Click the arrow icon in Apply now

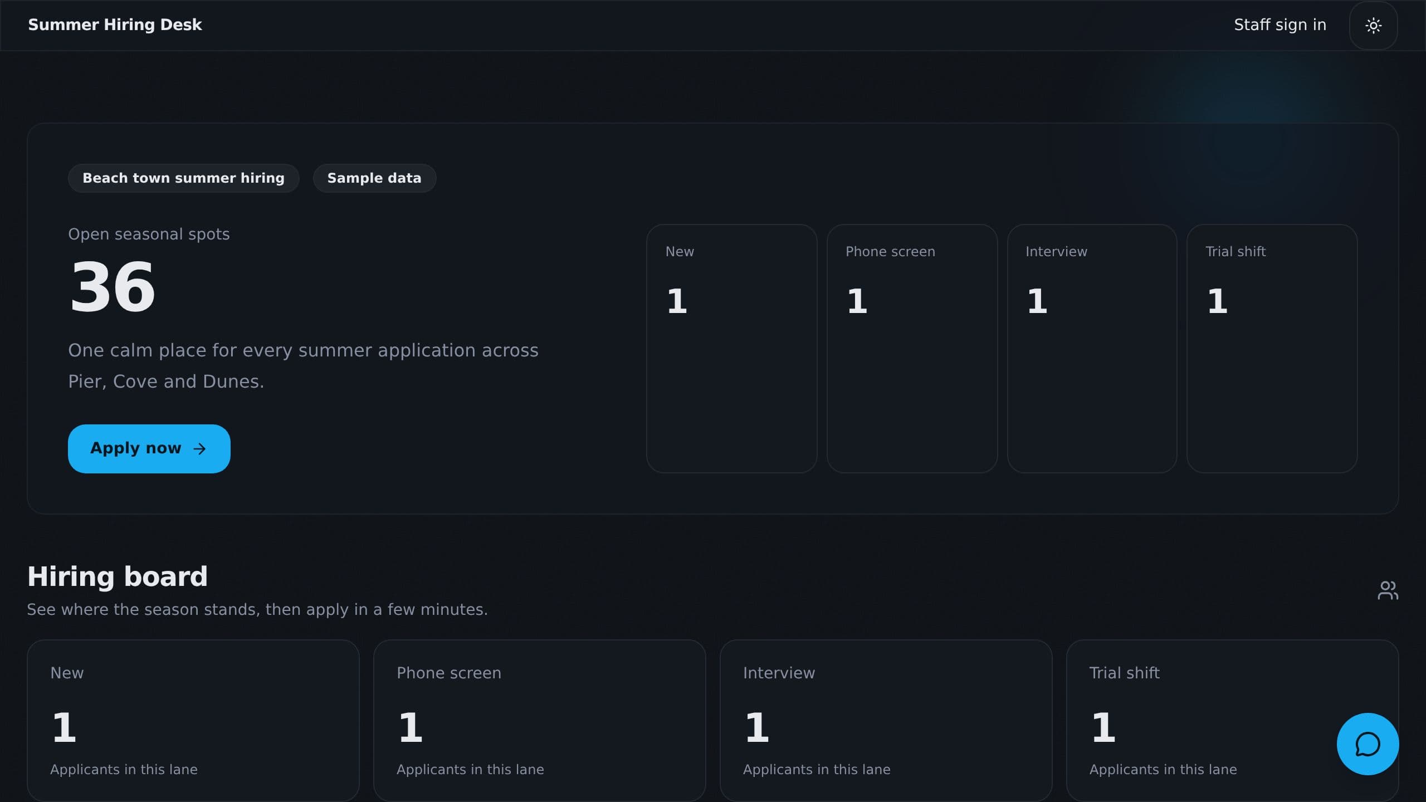(199, 449)
